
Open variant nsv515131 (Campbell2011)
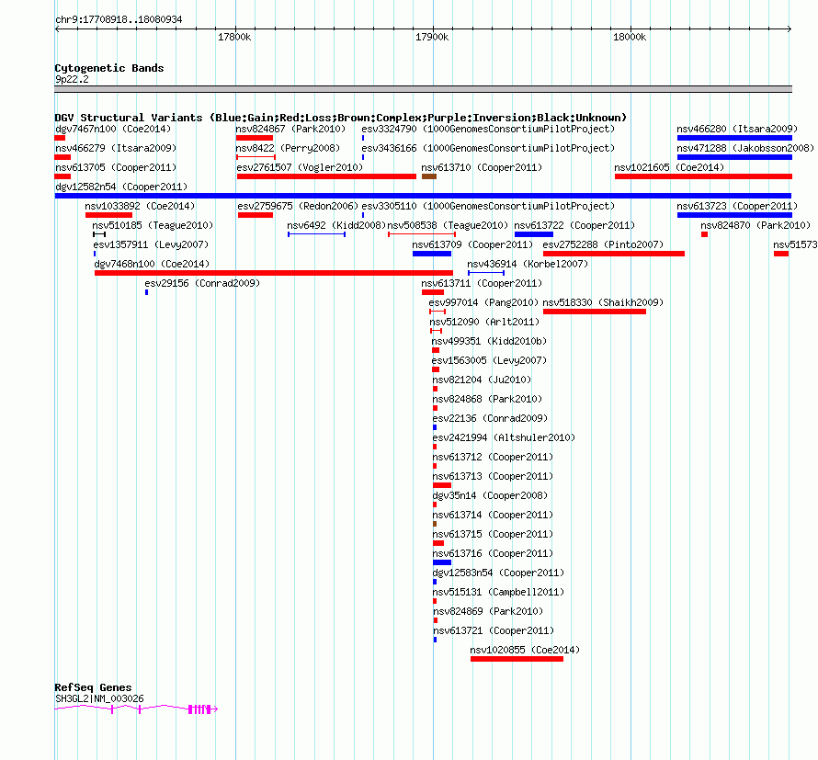click(499, 592)
